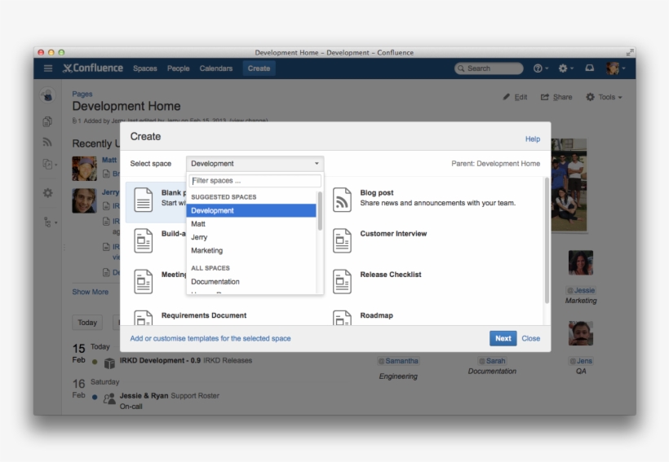669x462 pixels.
Task: Select the Meeting notes template icon
Action: (144, 281)
